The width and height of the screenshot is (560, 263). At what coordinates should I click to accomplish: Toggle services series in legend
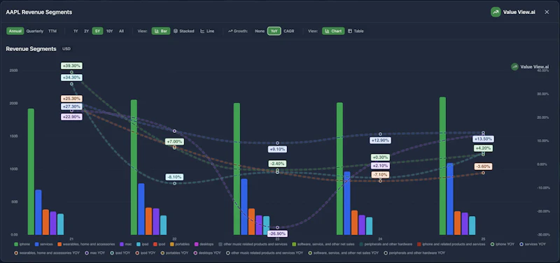[x=43, y=244]
